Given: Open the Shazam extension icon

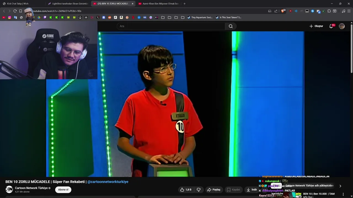Looking at the screenshot, I should (x=312, y=11).
